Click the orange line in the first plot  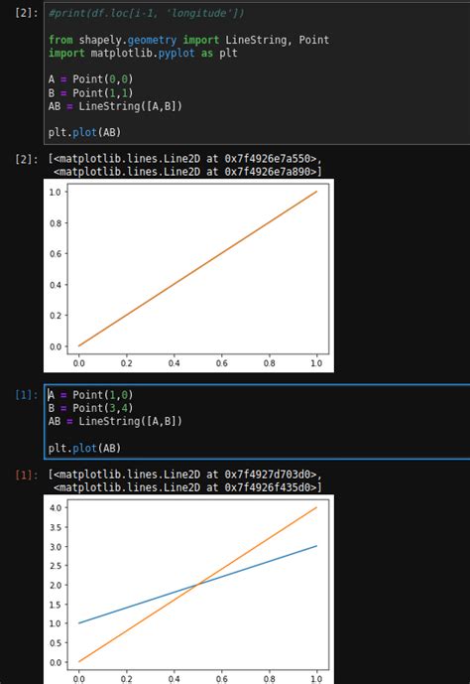(x=197, y=269)
